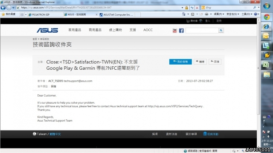Switch to ASUSTeK Computer Inc. tab
Screen dimensions: 273x153
click(116, 15)
